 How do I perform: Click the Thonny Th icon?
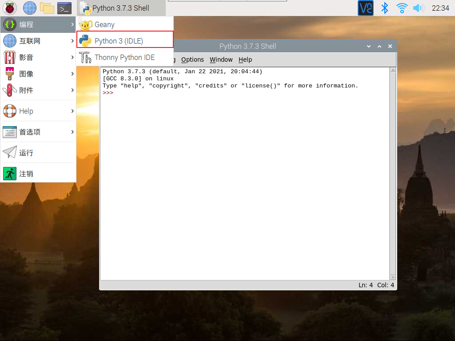click(x=85, y=57)
